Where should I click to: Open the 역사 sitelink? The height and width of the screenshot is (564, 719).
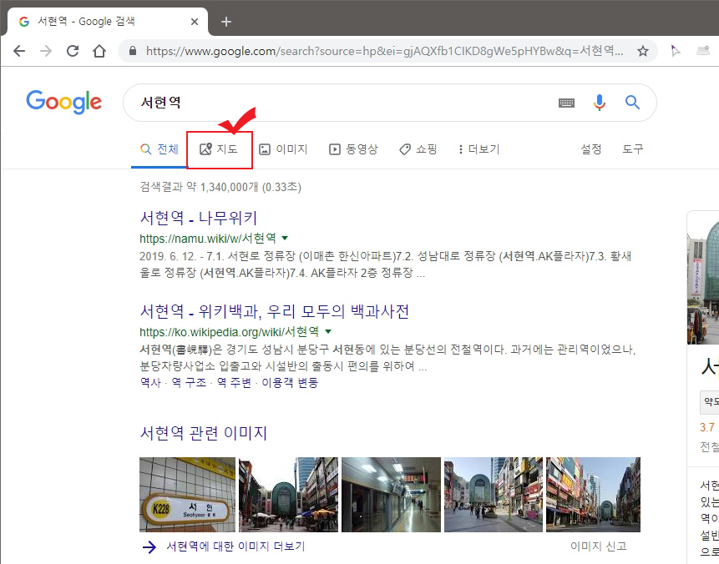pos(150,383)
